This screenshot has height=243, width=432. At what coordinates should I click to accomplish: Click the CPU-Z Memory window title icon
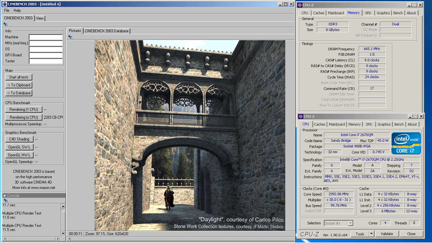point(300,5)
